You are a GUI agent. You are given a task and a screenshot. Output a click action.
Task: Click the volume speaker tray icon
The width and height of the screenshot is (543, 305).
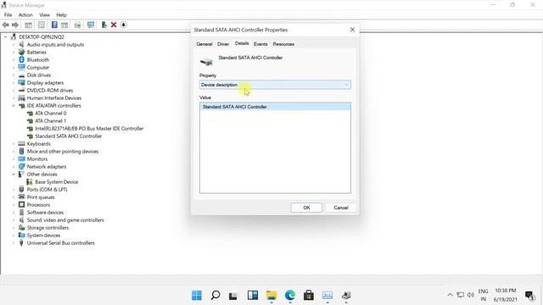point(470,295)
